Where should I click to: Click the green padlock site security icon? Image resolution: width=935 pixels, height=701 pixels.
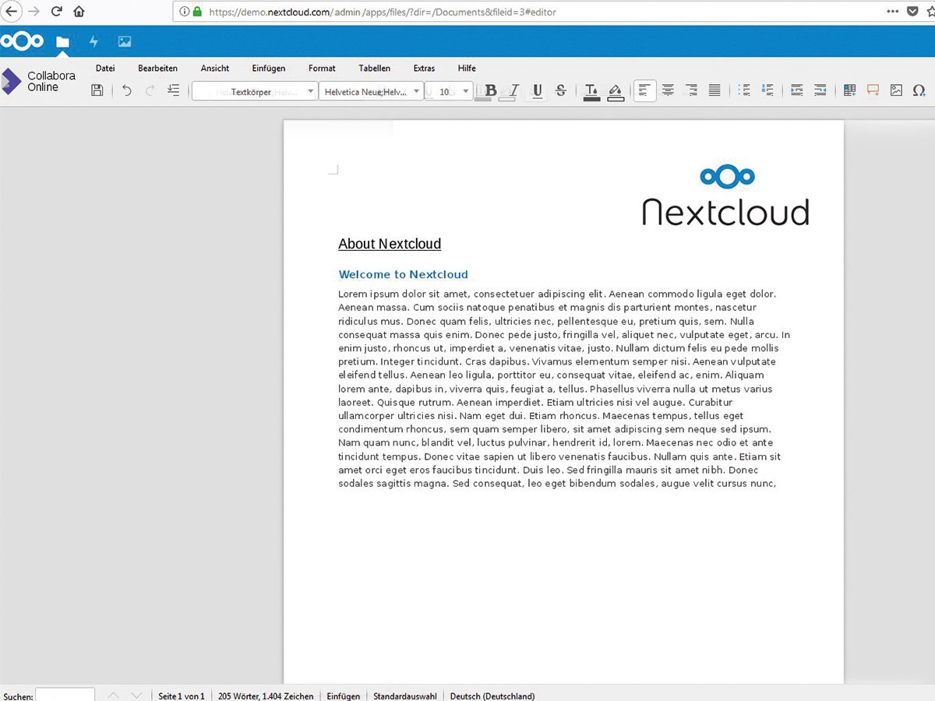pyautogui.click(x=197, y=12)
